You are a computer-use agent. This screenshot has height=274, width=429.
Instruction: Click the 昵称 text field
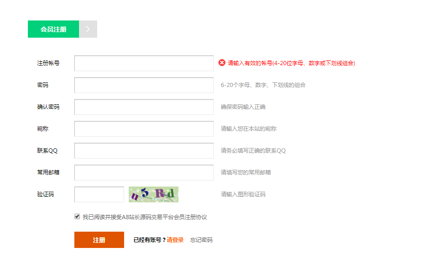point(144,129)
